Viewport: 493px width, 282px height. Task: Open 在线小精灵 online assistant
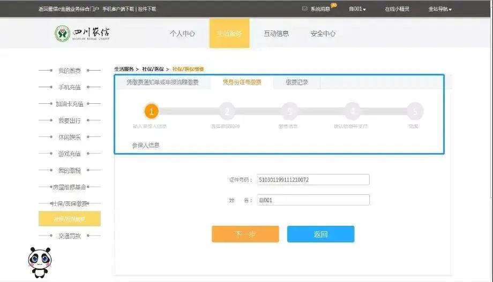click(397, 9)
